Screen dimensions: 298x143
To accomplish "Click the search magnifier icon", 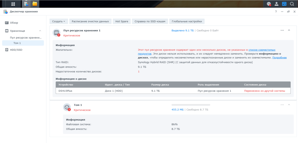I will click(292, 4).
